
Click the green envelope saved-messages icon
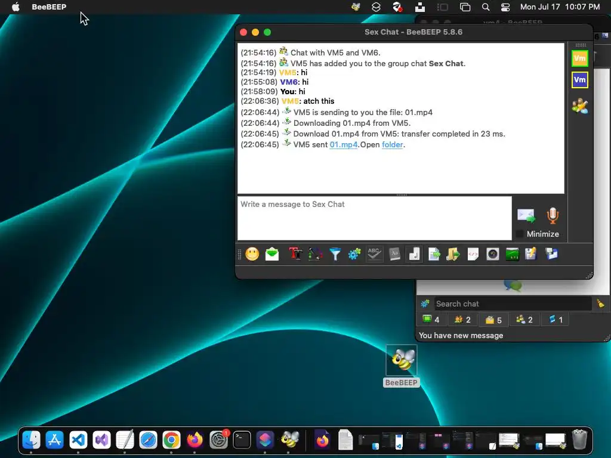[x=272, y=254]
